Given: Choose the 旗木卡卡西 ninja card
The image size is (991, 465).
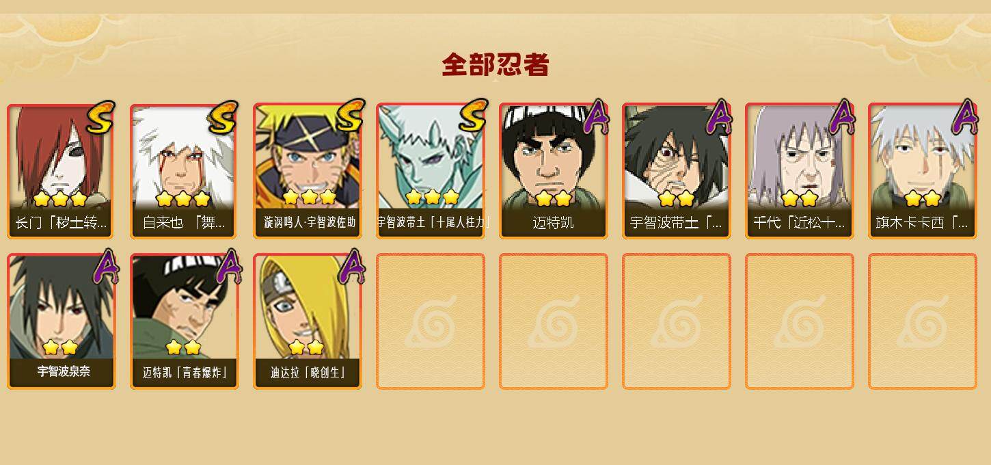Looking at the screenshot, I should pyautogui.click(x=923, y=171).
